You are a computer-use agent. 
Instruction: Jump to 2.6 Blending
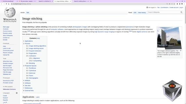coord(31,63)
